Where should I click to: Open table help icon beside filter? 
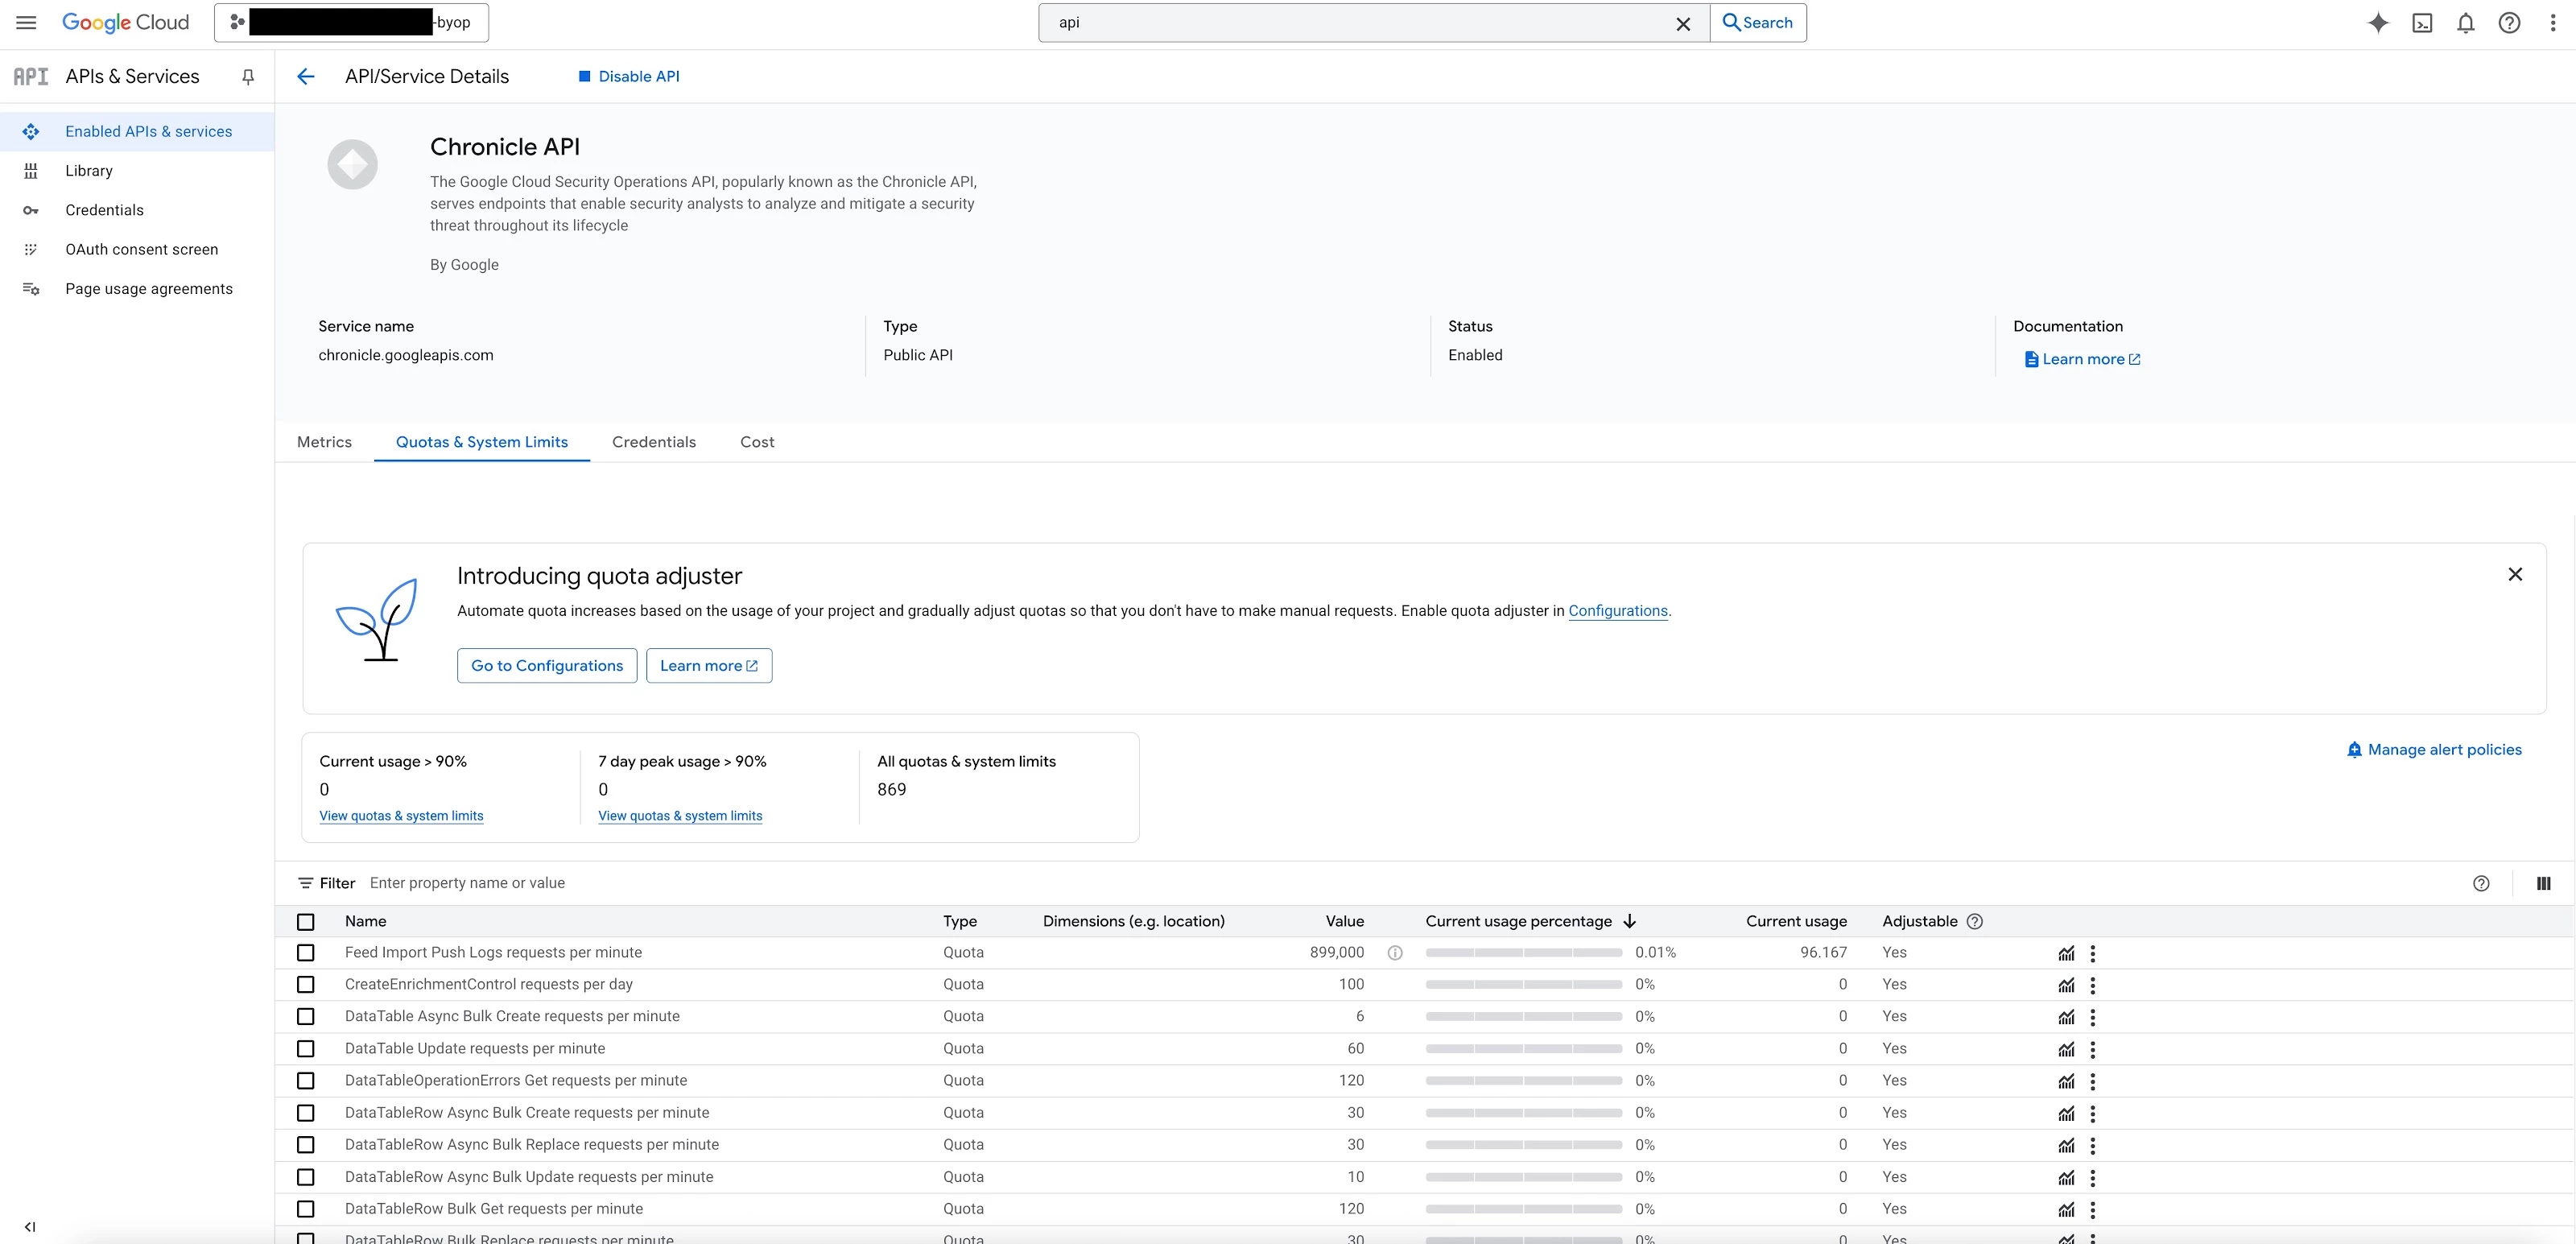(2481, 883)
